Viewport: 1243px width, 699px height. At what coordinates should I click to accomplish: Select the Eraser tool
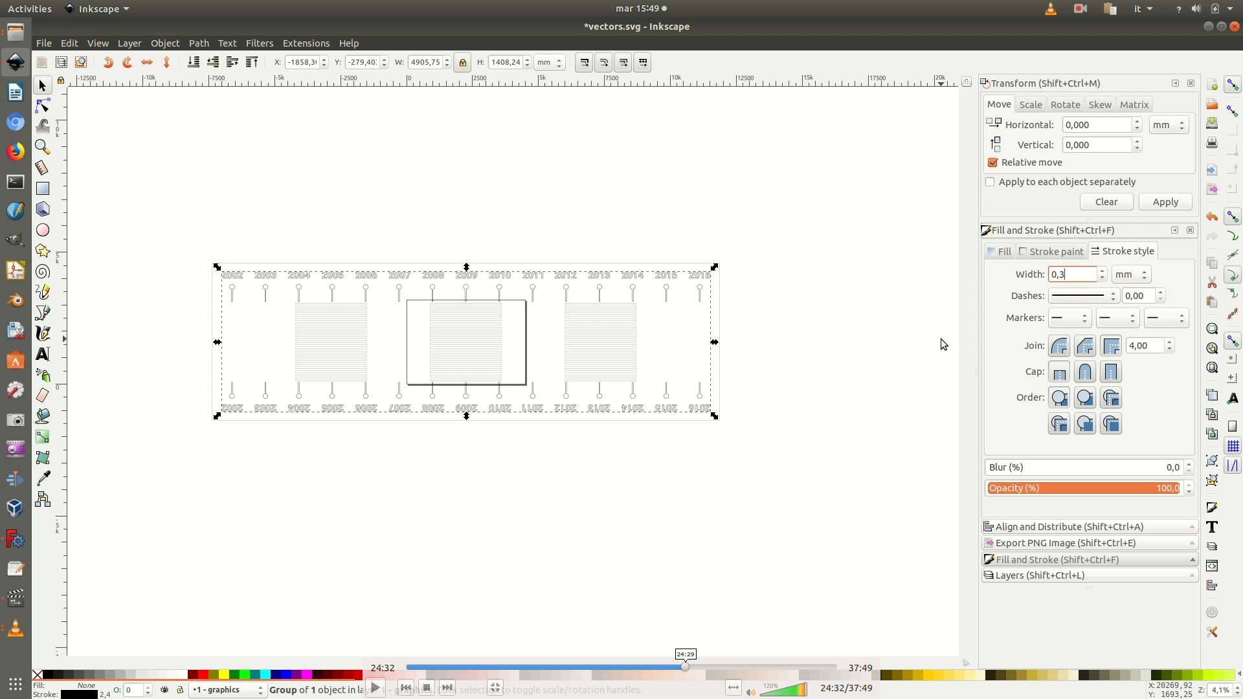(x=43, y=395)
